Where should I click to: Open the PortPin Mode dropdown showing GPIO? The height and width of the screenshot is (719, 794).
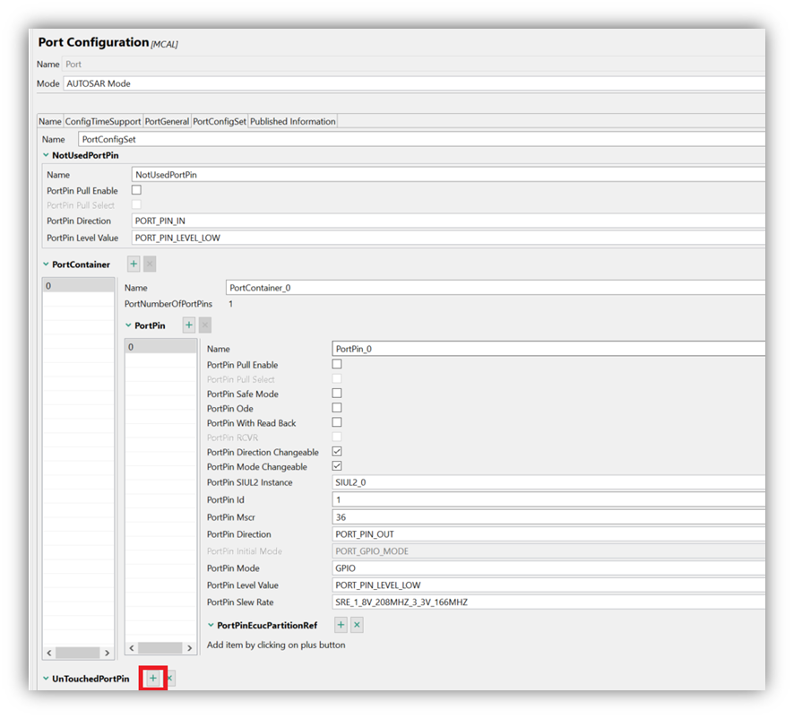[x=548, y=568]
